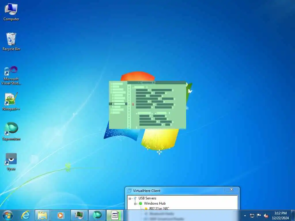Viewport: 295px width, 221px height.
Task: Select the Notepad++ desktop shortcut
Action: [11, 102]
